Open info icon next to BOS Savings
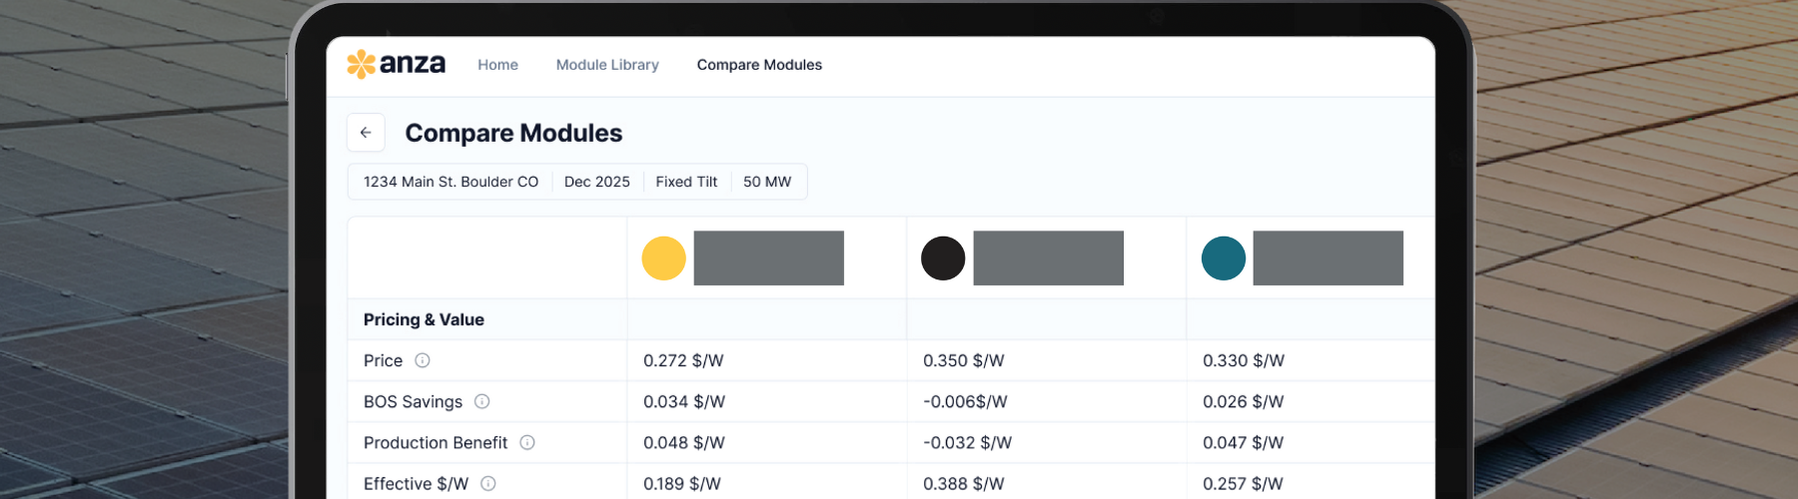 (481, 401)
